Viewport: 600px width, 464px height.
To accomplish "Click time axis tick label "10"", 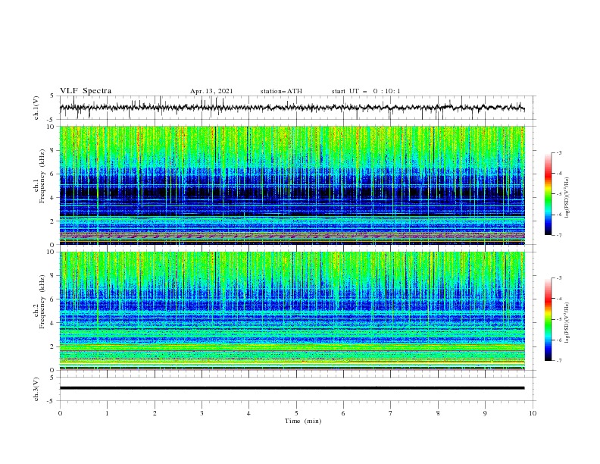I will tap(533, 413).
